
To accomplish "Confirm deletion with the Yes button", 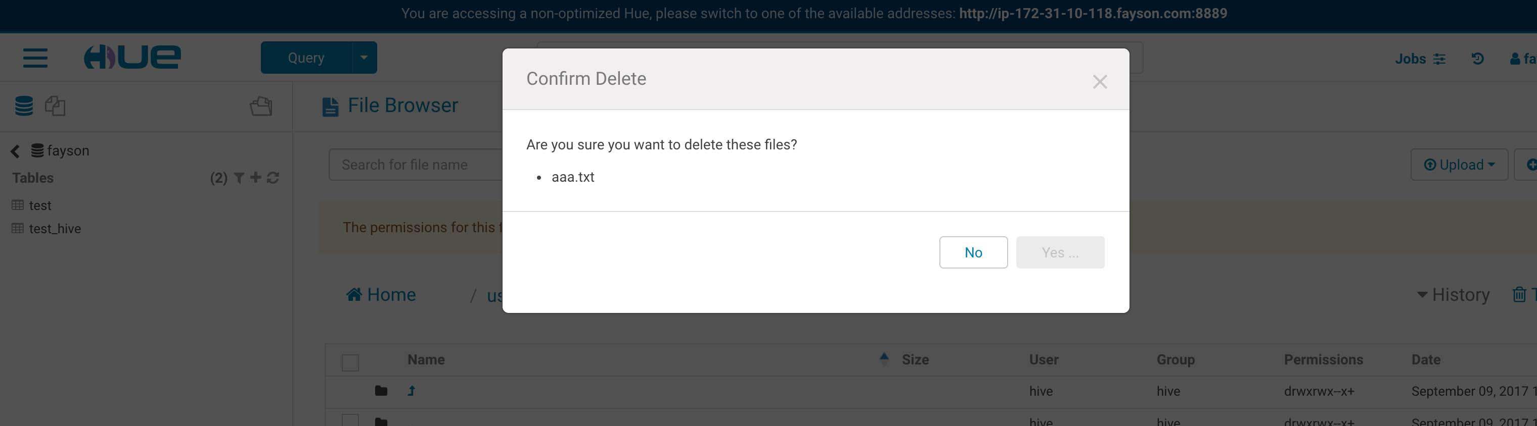I will [x=1060, y=252].
